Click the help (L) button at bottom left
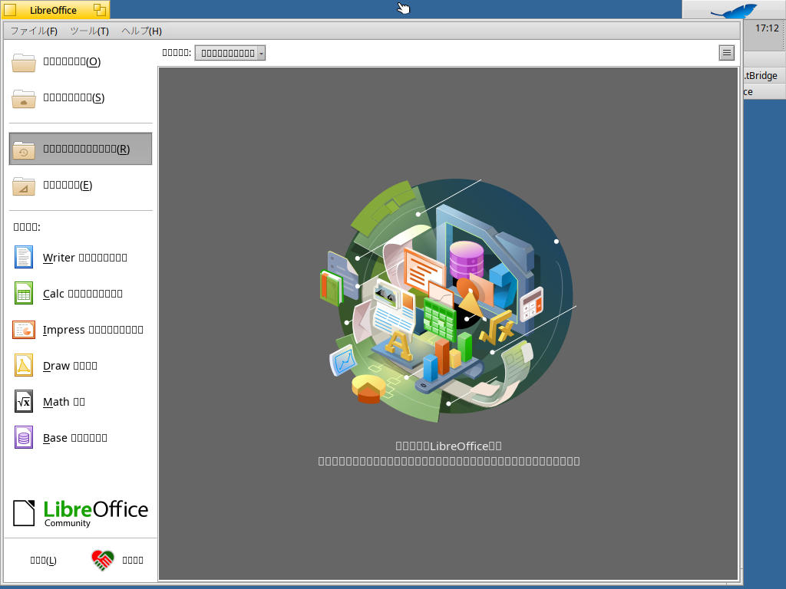Viewport: 786px width, 589px height. point(43,560)
